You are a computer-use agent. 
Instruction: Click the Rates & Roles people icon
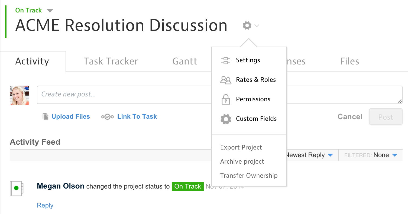click(x=226, y=80)
